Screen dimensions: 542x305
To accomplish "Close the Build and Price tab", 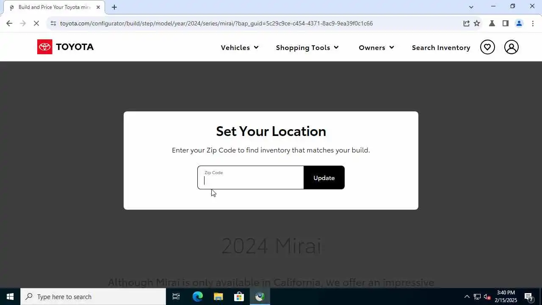I will click(x=98, y=7).
